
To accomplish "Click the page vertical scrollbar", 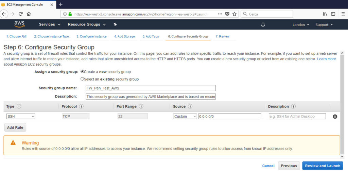I will click(342, 104).
